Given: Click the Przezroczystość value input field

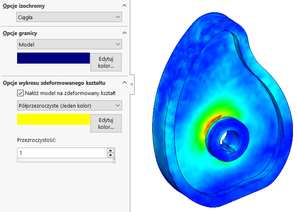Looking at the screenshot, I should click(61, 153).
